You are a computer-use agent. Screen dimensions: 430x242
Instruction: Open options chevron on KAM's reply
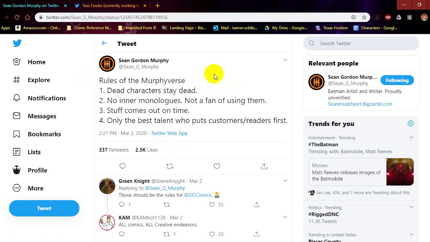pos(285,217)
